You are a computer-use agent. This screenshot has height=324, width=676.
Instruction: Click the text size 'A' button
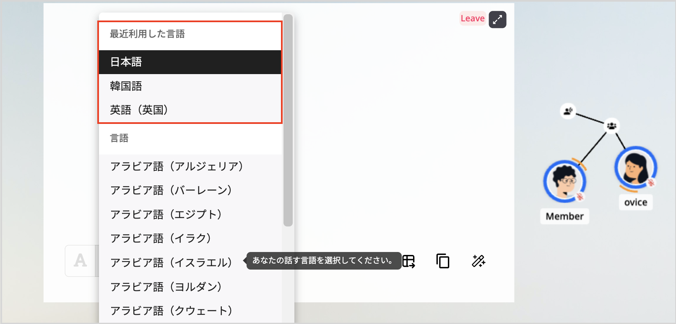(x=80, y=261)
